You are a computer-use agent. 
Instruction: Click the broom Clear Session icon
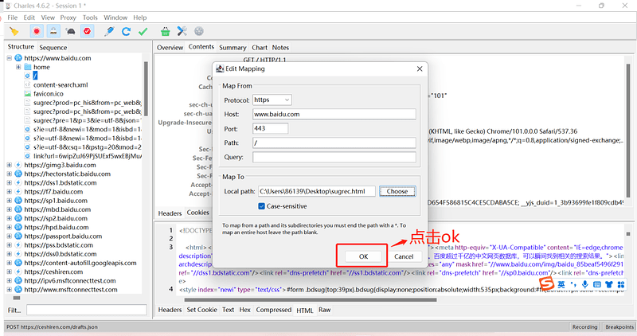pyautogui.click(x=14, y=31)
